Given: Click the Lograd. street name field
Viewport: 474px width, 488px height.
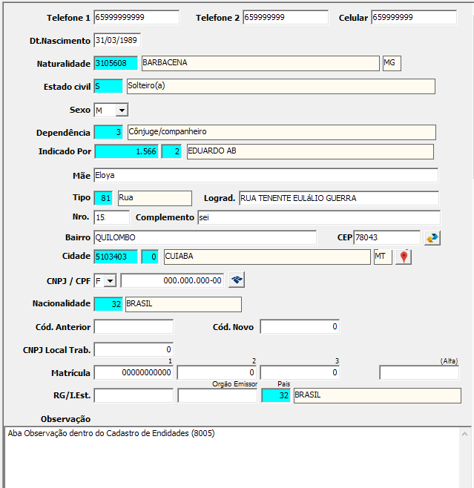Looking at the screenshot, I should tap(339, 198).
